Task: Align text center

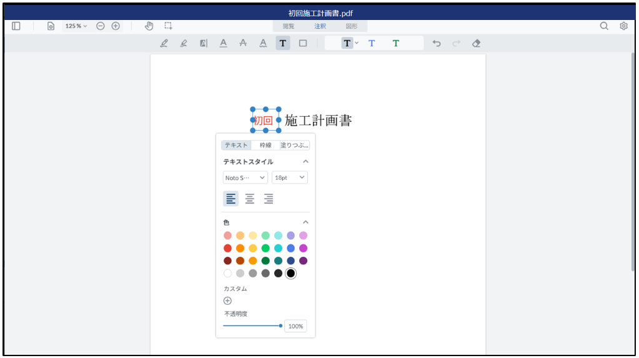Action: click(x=249, y=199)
